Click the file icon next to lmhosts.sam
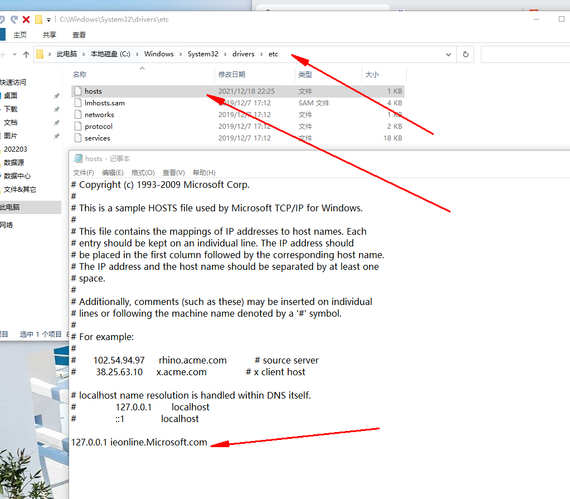This screenshot has height=499, width=570. (78, 103)
